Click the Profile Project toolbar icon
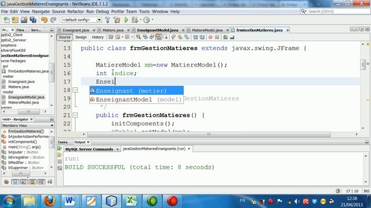Viewport: 371px width, 208px height. point(147,20)
